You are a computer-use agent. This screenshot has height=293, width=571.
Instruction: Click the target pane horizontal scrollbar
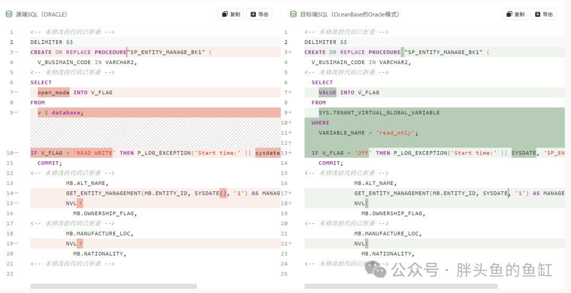pos(401,287)
